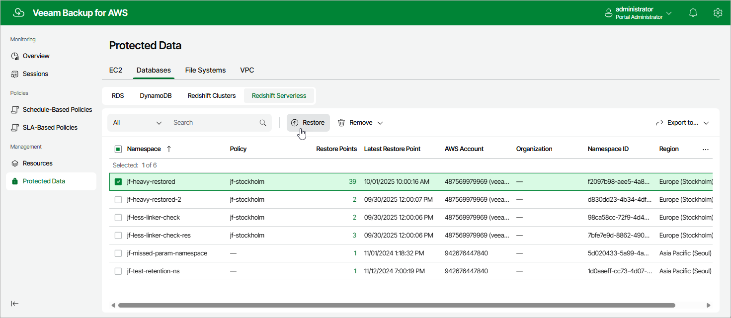
Task: Click the horizontal scrollbar thumb
Action: click(397, 305)
